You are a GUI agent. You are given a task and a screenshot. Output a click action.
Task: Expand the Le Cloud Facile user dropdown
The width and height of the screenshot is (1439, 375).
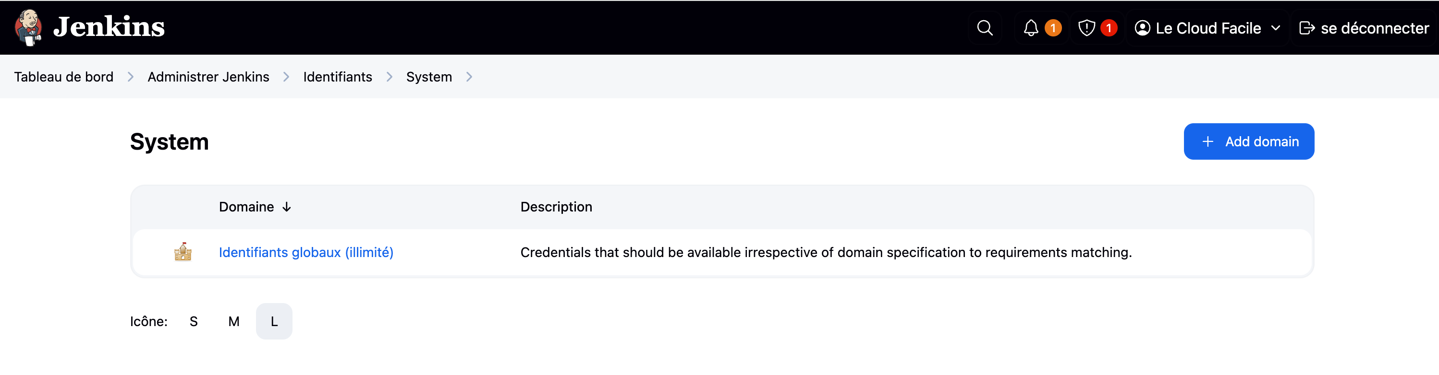tap(1275, 28)
